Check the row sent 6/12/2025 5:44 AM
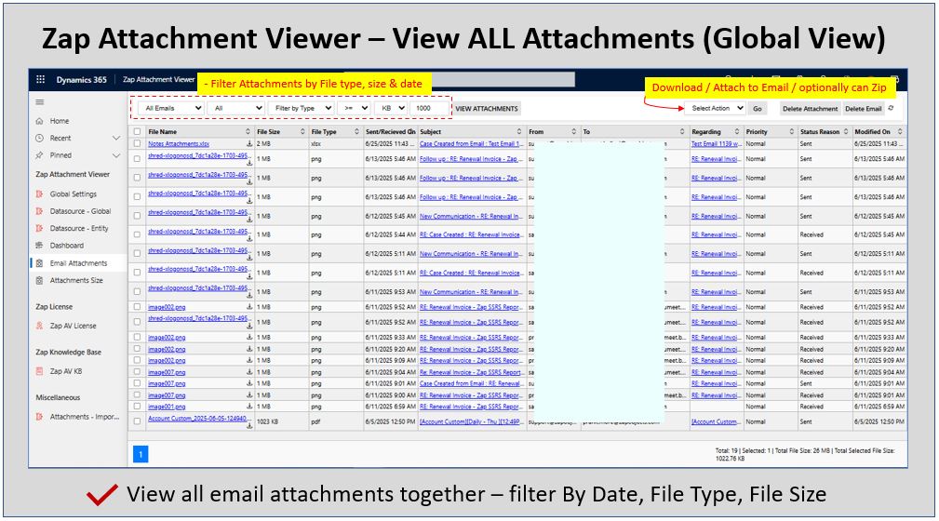This screenshot has width=939, height=521. (x=138, y=234)
